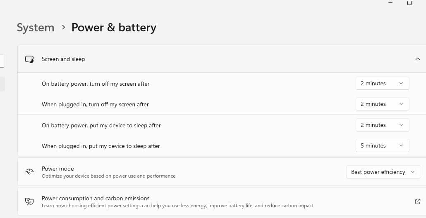Click the leaf heart carbon emissions icon
The height and width of the screenshot is (218, 426).
[29, 202]
